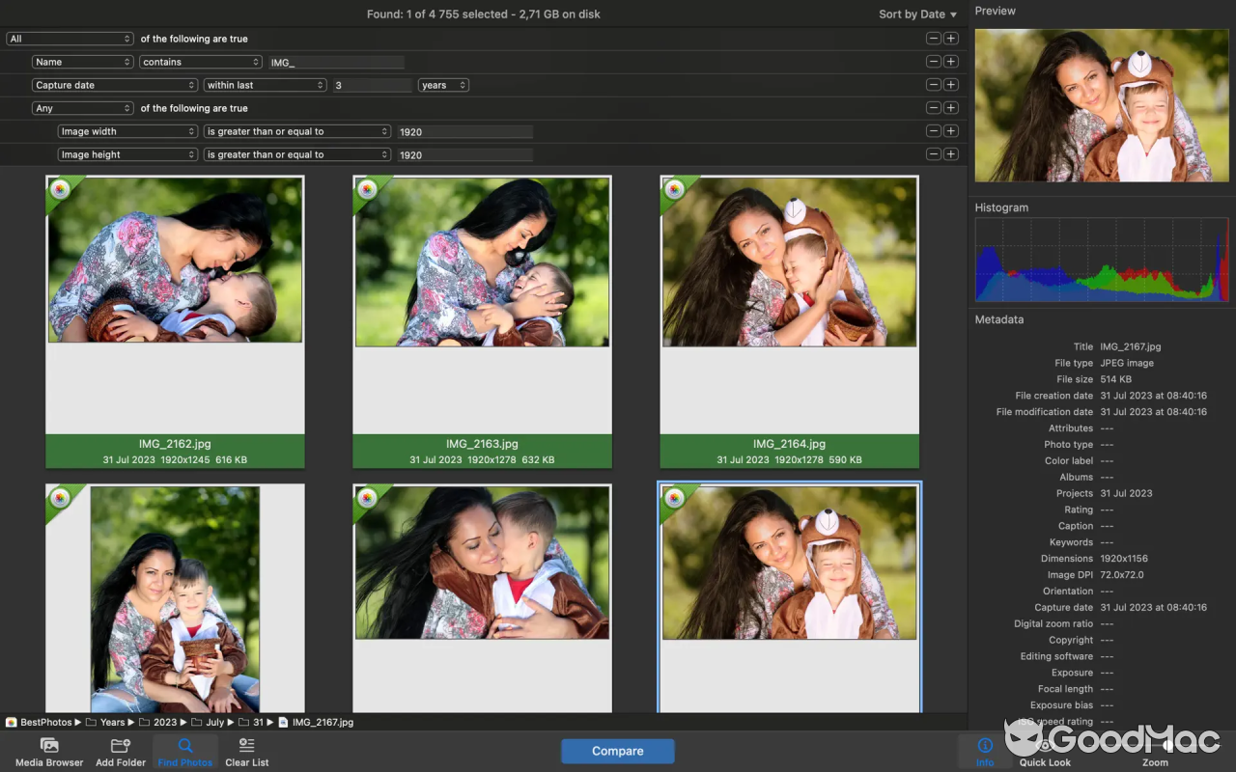Open the 'years' time unit dropdown
Image resolution: width=1236 pixels, height=772 pixels.
(442, 84)
